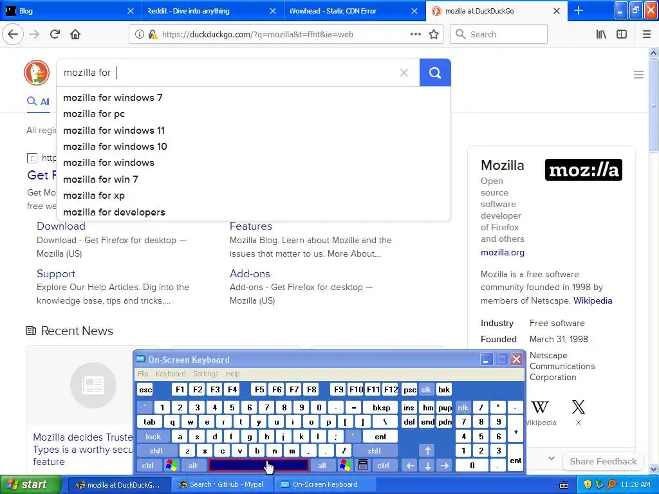Open DuckDuckGo side menu hamburger icon
The height and width of the screenshot is (494, 659).
638,75
